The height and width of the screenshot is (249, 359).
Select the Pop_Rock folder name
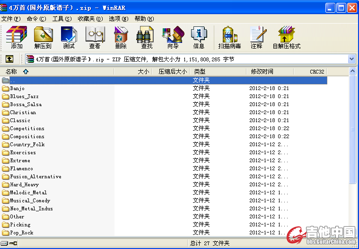click(22, 232)
